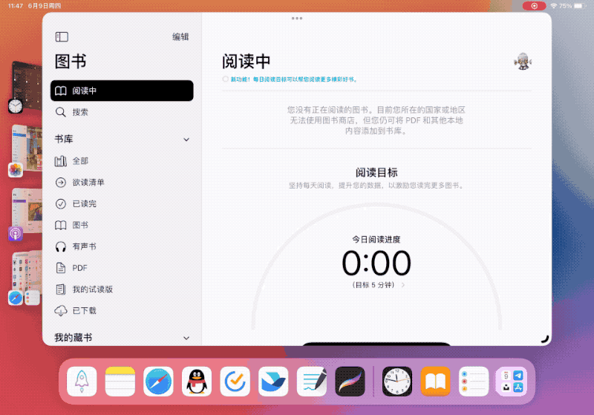This screenshot has width=594, height=415.
Task: Open Reminders in the Dock
Action: [474, 382]
